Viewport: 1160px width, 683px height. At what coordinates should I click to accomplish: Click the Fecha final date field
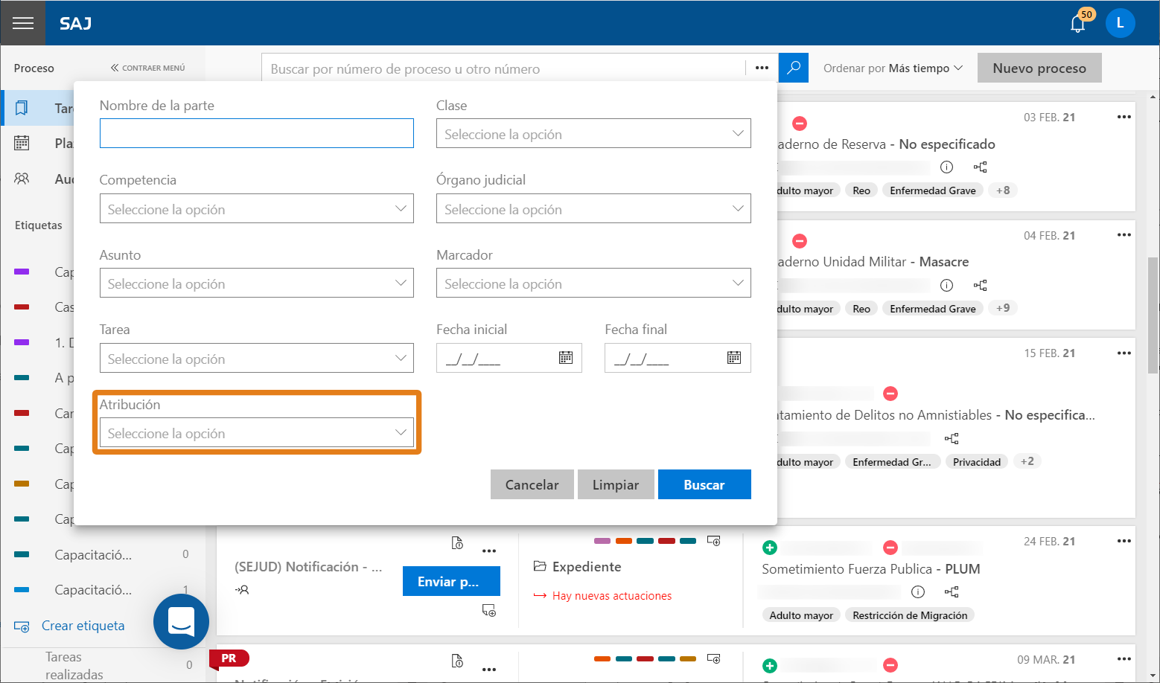pos(678,358)
